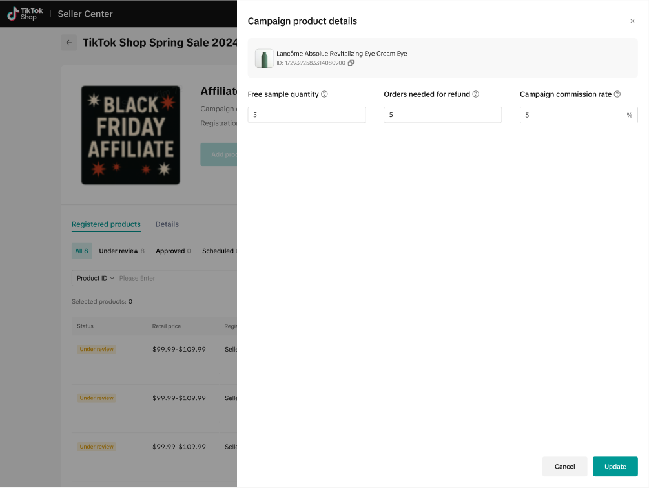Screen dimensions: 649x488
Task: Click the Campaign commission rate field
Action: [572, 115]
